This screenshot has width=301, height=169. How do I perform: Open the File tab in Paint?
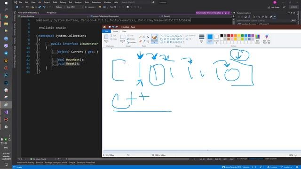pos(106,31)
